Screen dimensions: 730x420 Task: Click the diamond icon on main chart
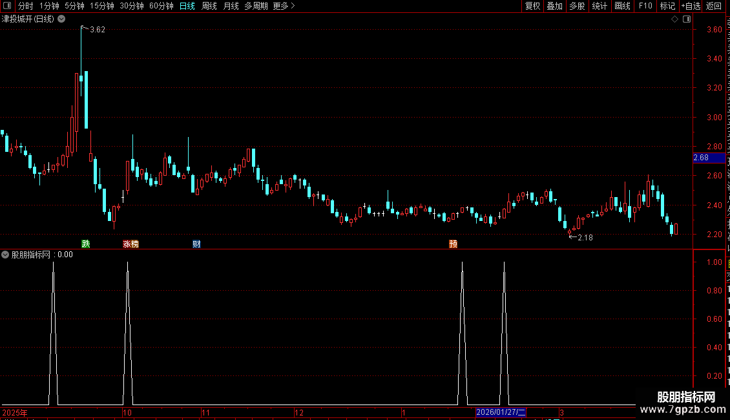tap(674, 19)
